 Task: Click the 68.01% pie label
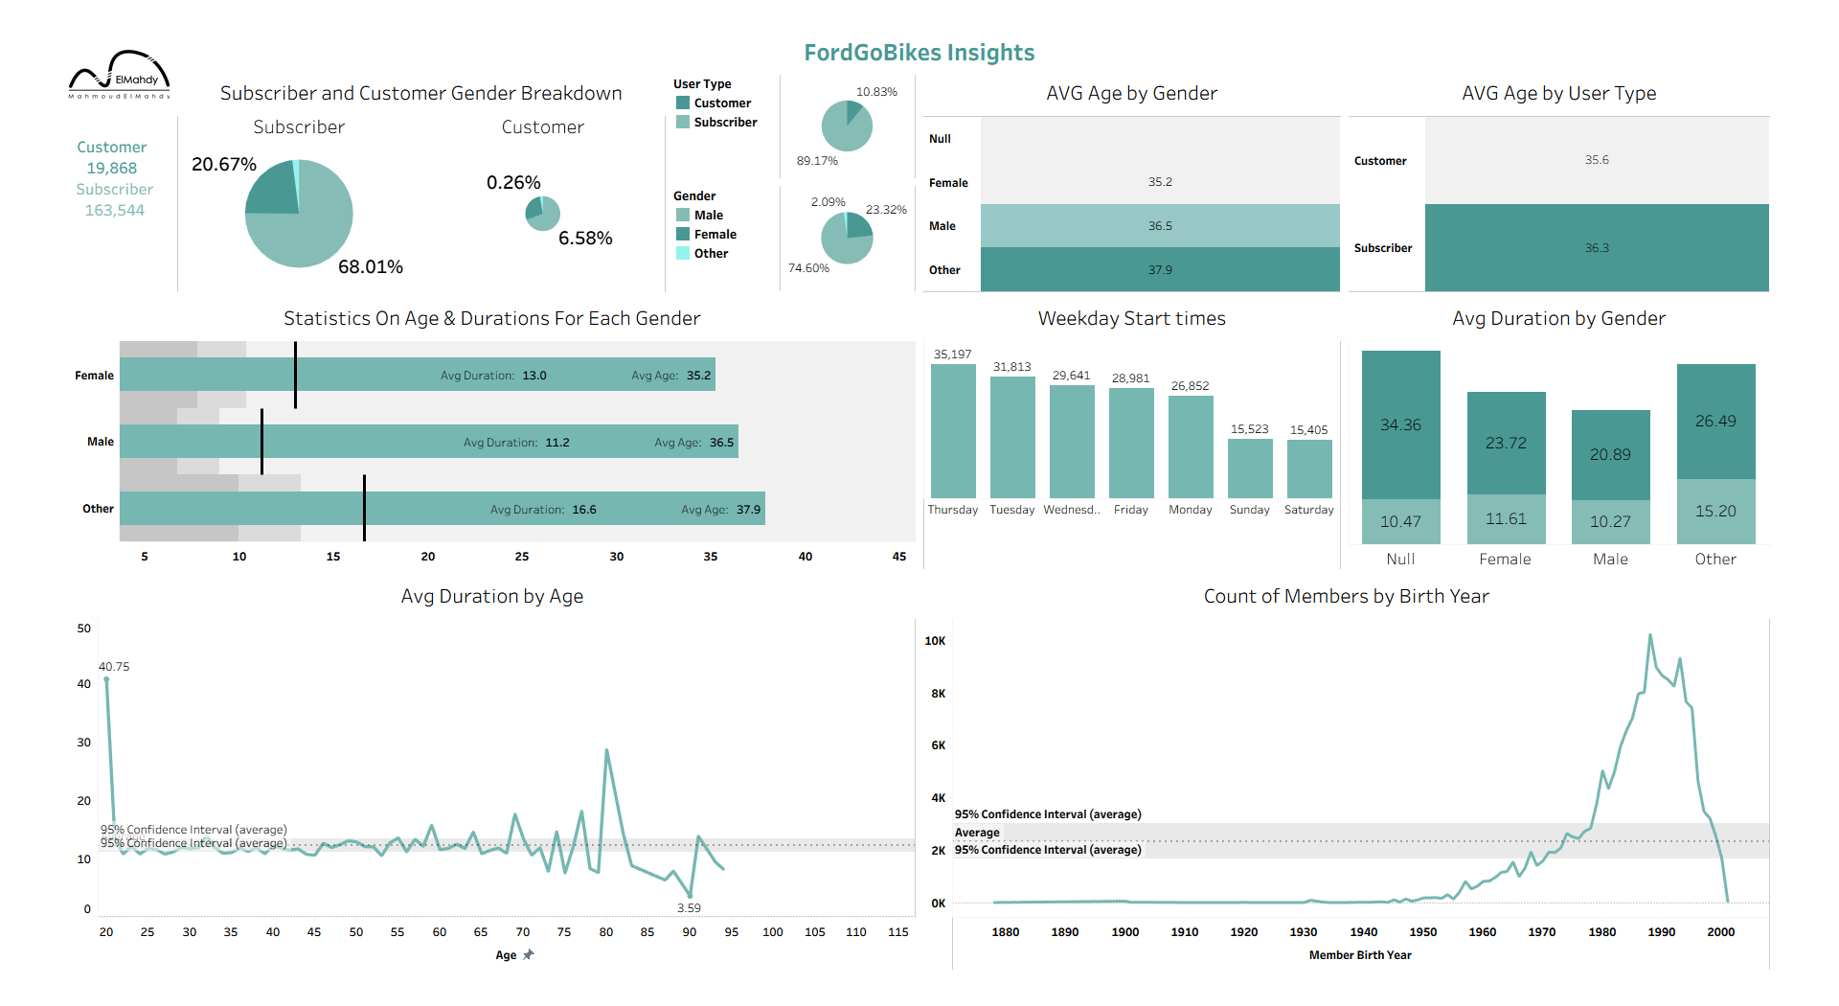[371, 266]
